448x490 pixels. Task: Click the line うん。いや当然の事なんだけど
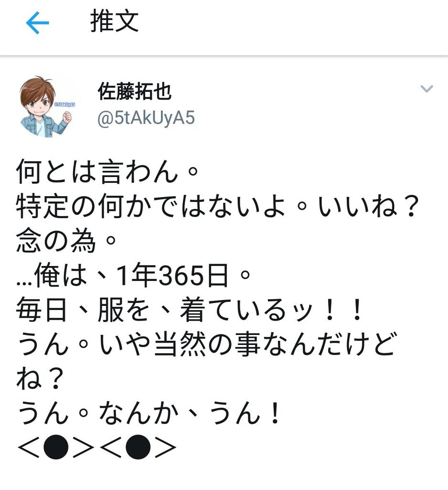pos(206,345)
